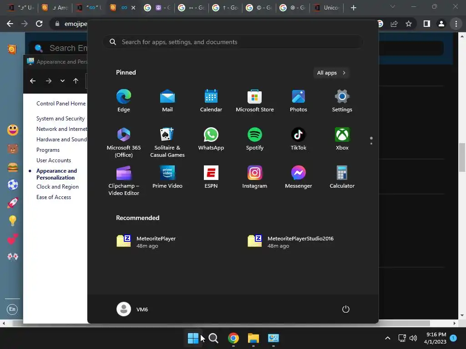Click Control Panel forward arrow

48,81
